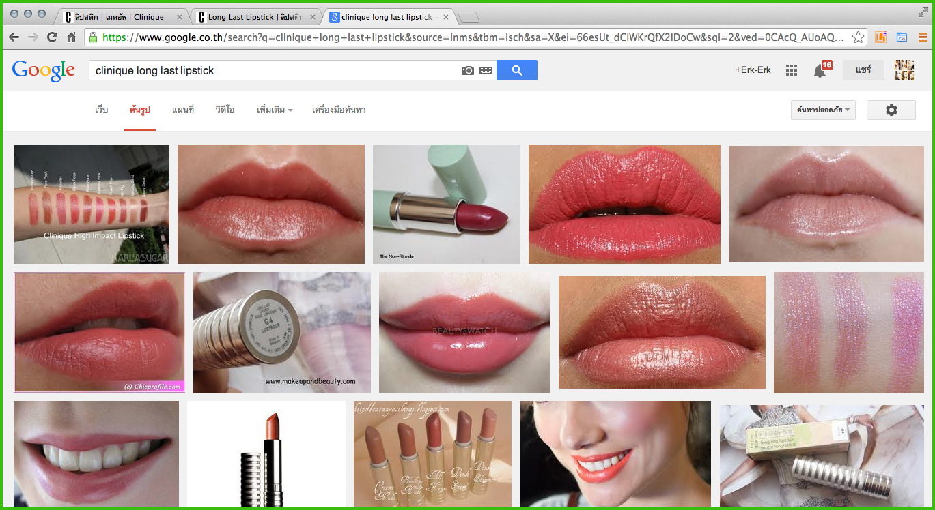Enter full screen with the arrows icon
This screenshot has height=510, width=935.
click(923, 12)
